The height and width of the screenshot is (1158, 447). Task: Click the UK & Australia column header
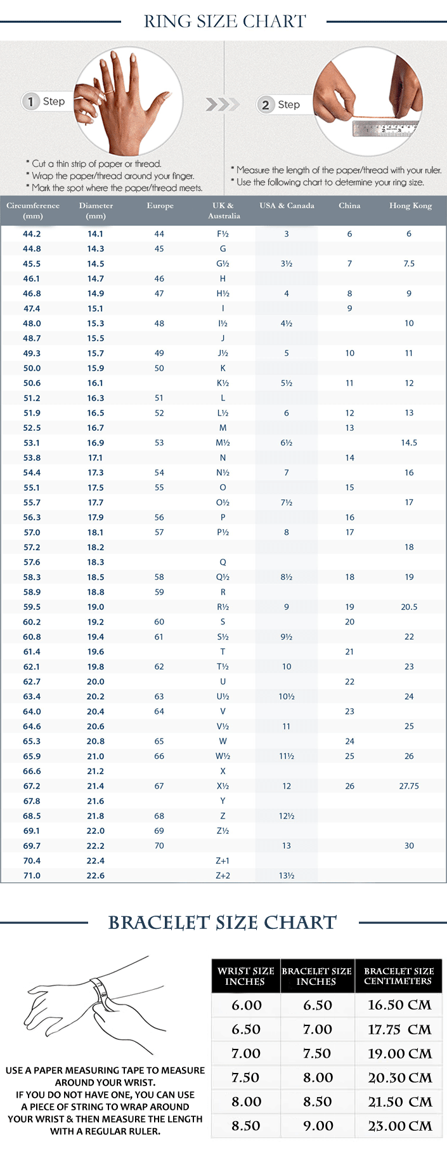(x=223, y=211)
